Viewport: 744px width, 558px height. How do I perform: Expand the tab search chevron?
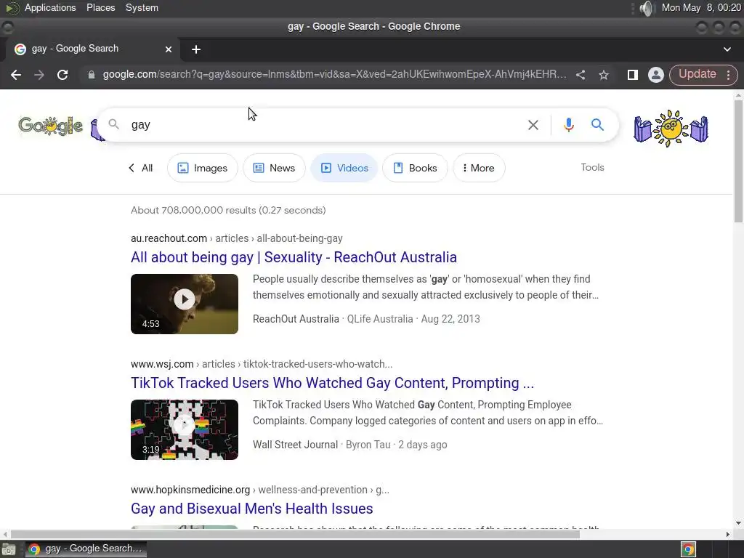(727, 49)
